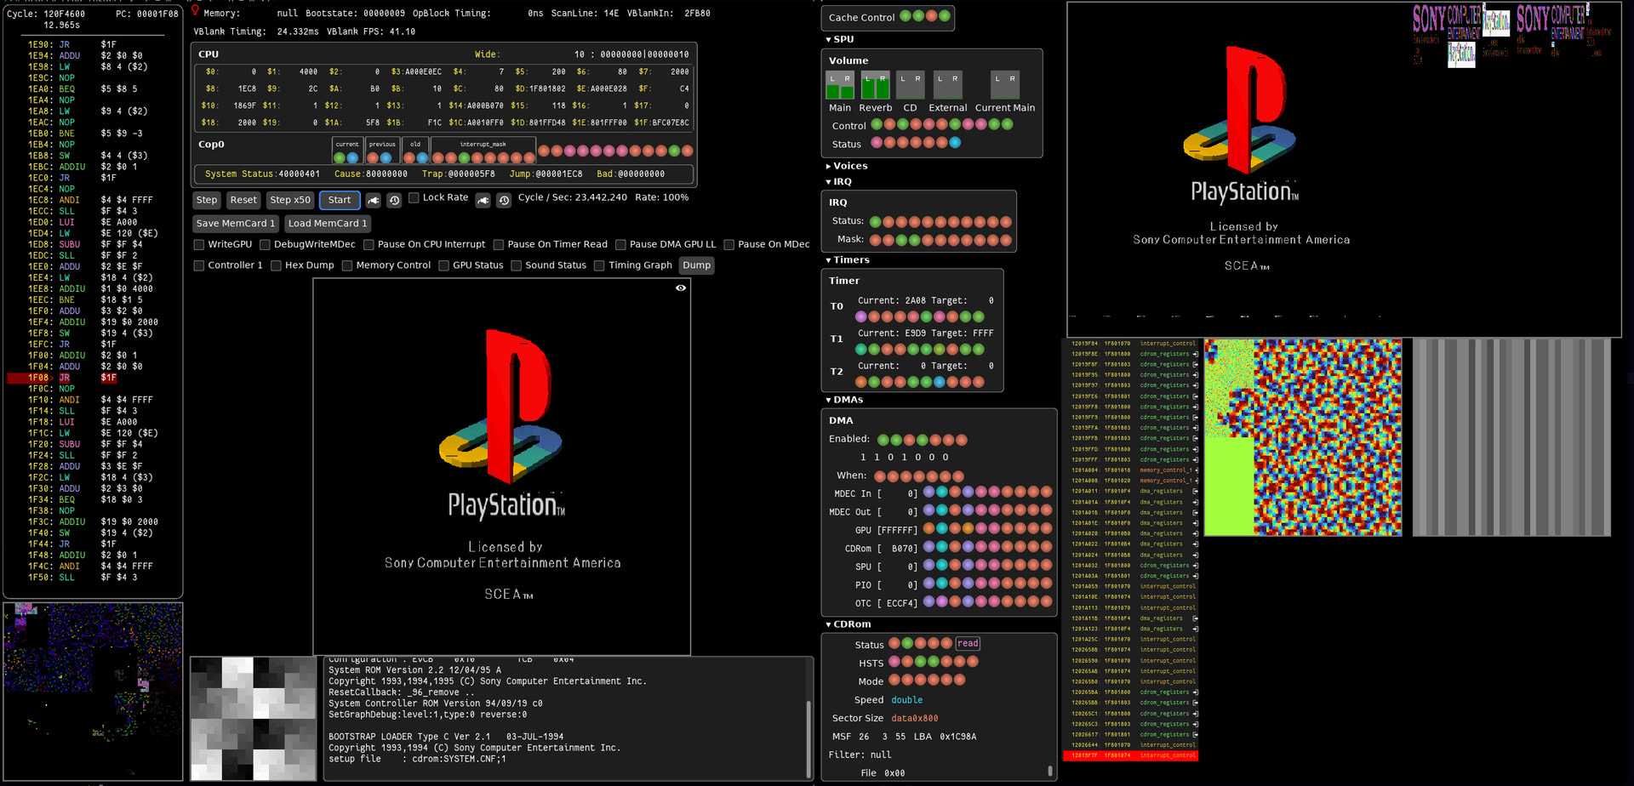Click the gray vertical stripes preview

1511,437
